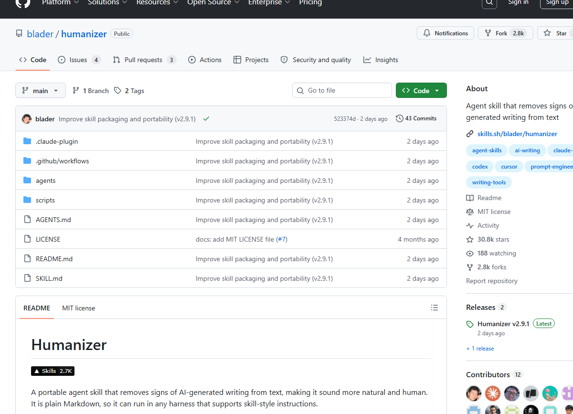573x414 pixels.
Task: Open the green Code dropdown button
Action: (421, 91)
